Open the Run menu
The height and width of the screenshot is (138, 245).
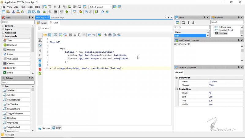pos(23,7)
